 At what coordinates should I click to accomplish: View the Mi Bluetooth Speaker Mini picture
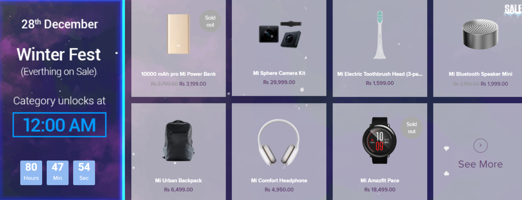click(480, 34)
